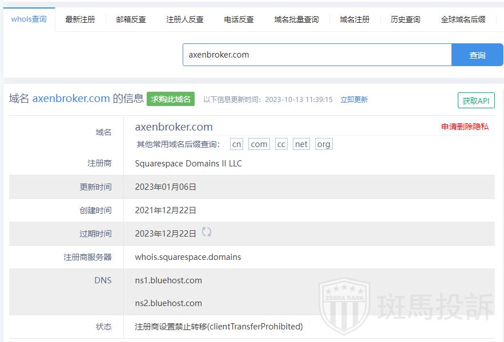Viewport: 504px width, 342px height.
Task: Open the whois查询 tab
Action: pyautogui.click(x=29, y=19)
